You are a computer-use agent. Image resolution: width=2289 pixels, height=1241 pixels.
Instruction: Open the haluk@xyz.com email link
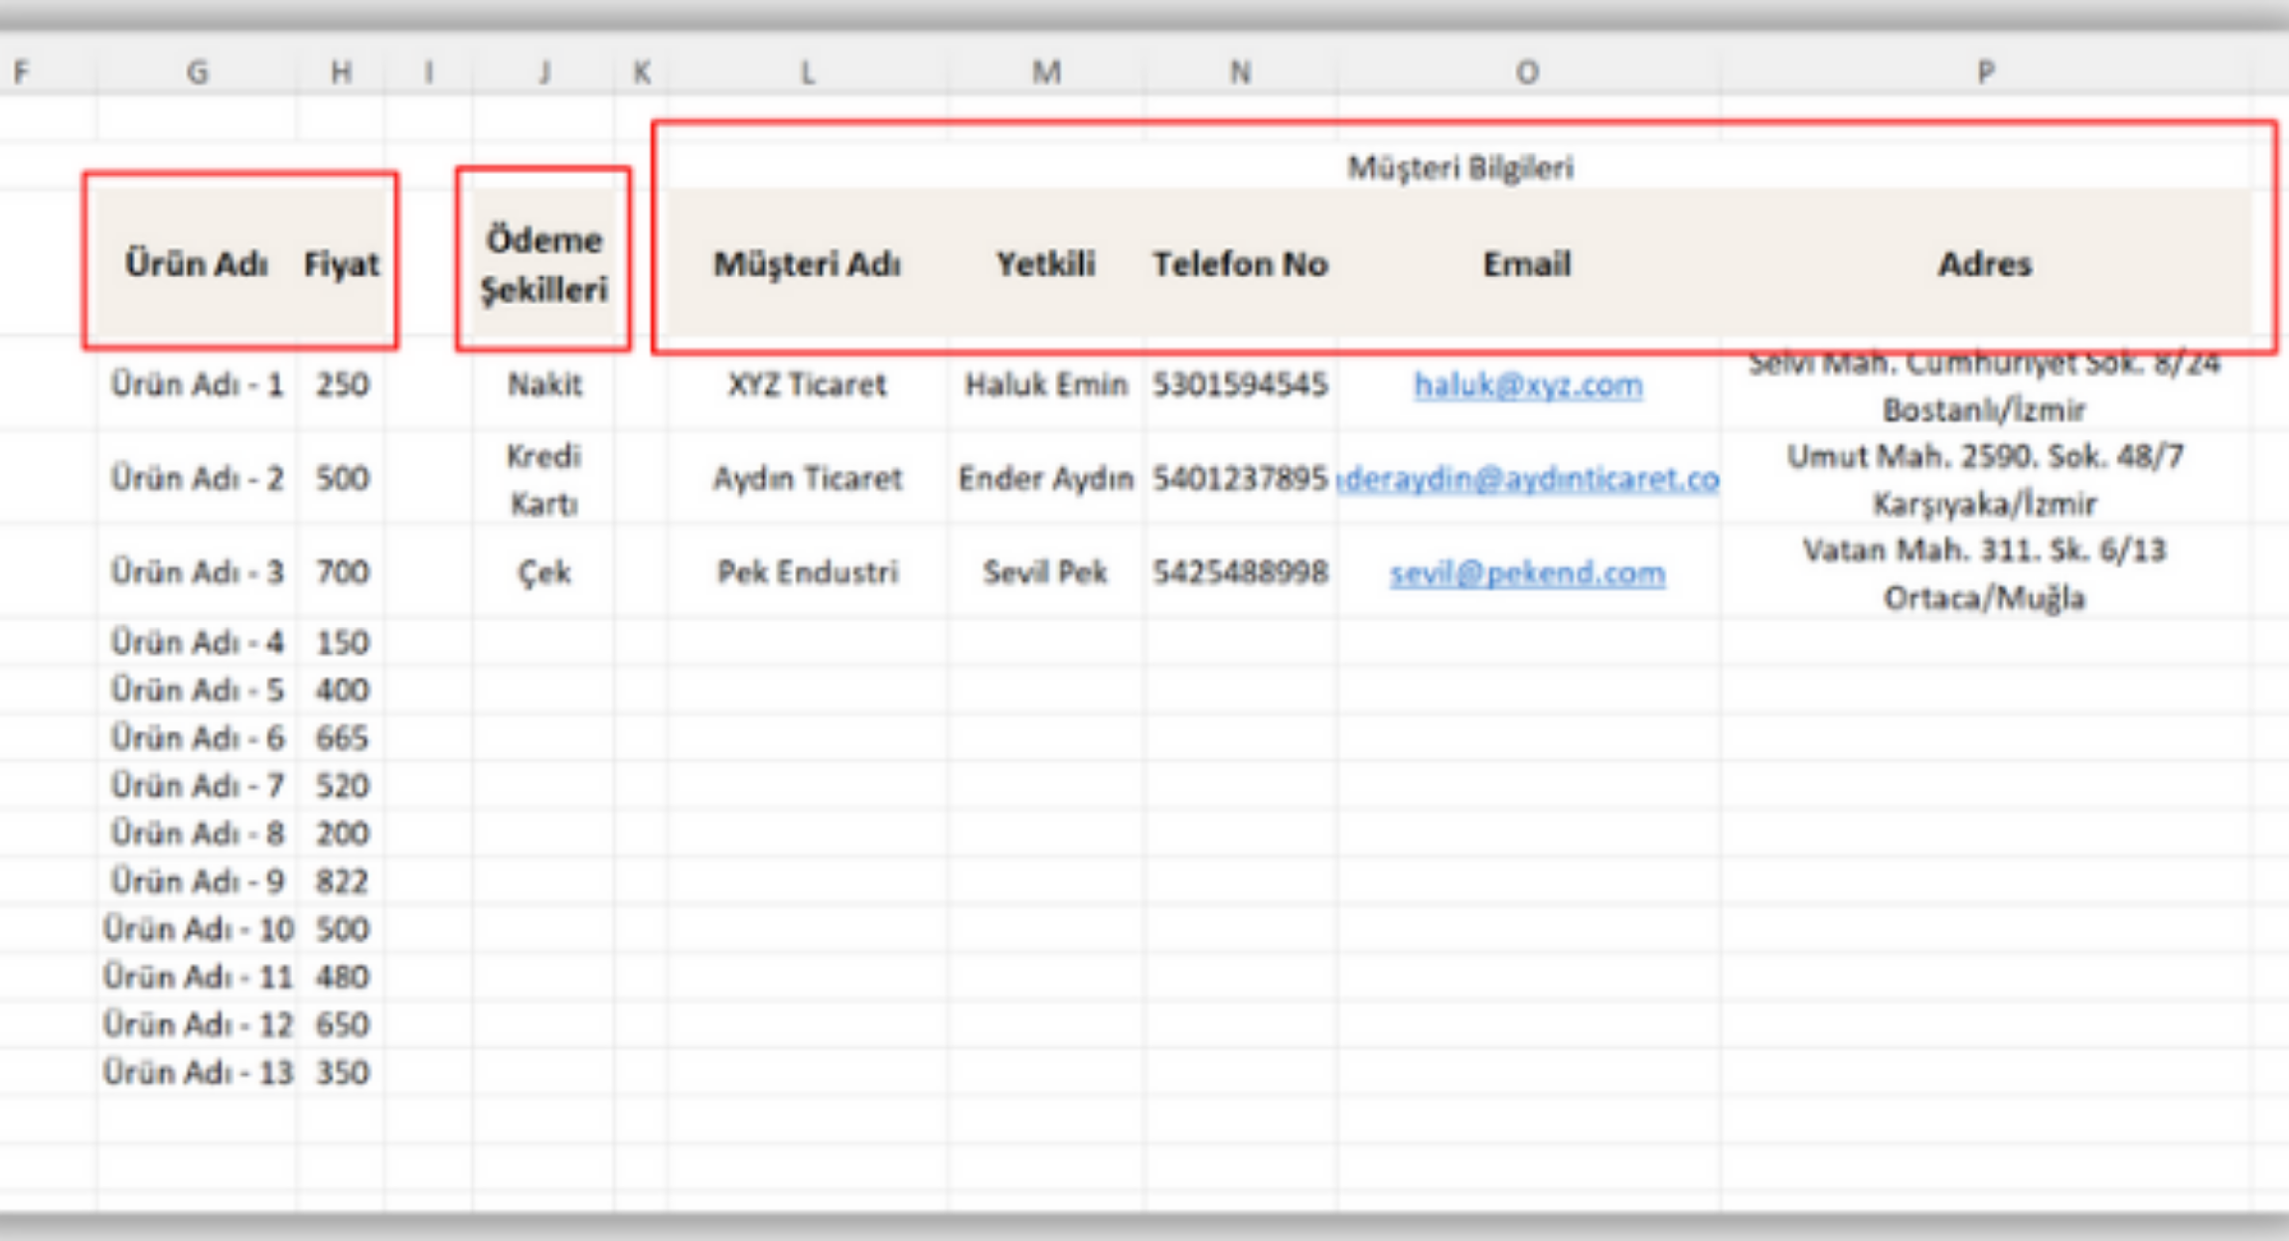click(1528, 386)
